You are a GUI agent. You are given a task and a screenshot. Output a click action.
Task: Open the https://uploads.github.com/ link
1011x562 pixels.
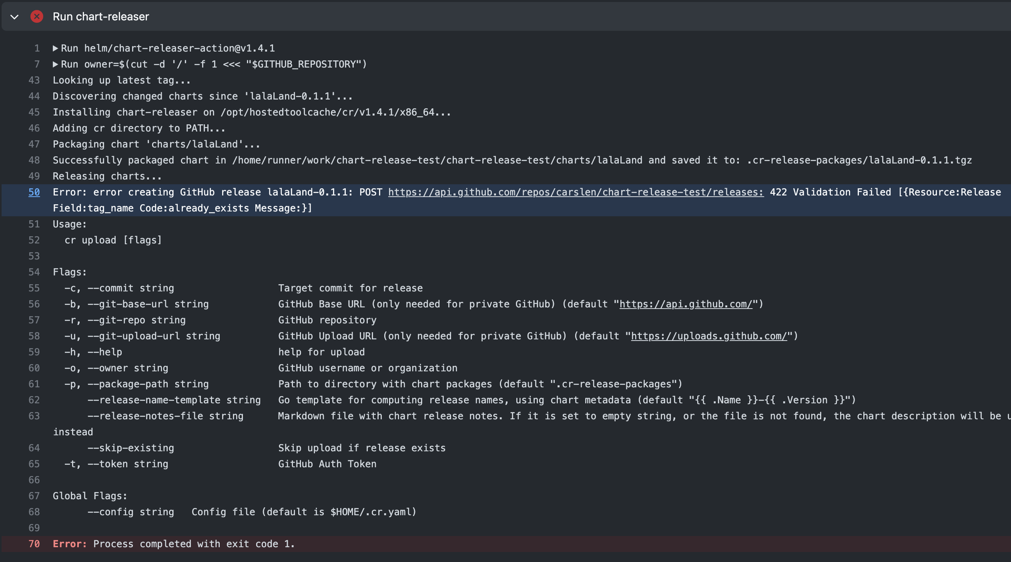(x=709, y=336)
